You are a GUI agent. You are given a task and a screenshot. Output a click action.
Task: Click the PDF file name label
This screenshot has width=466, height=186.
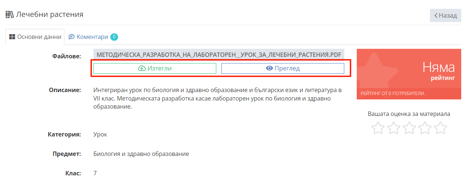tap(219, 55)
